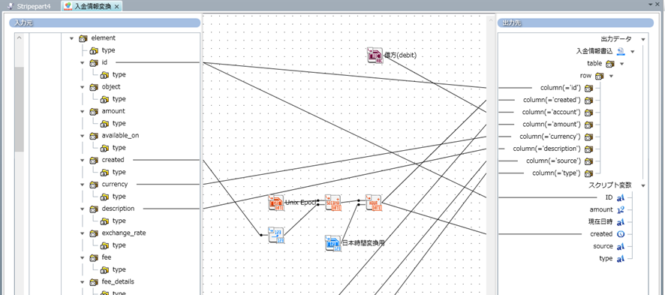Collapse the row node in output tree
665x295 pixels.
point(611,77)
